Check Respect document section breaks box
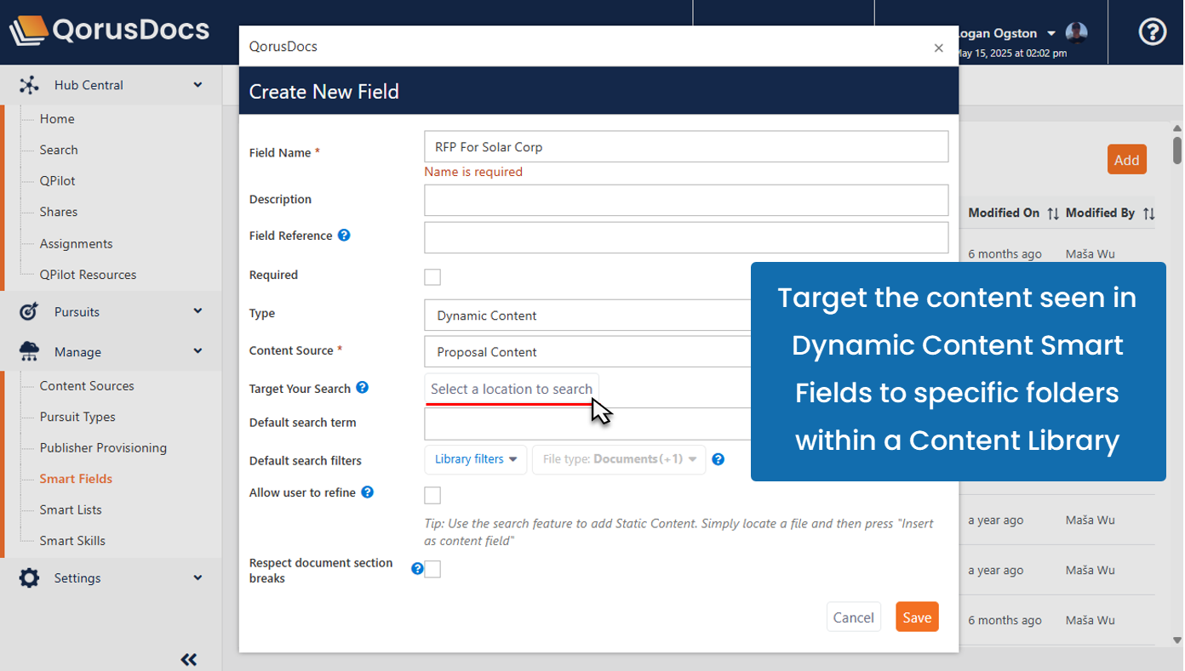1185x671 pixels. pos(432,570)
